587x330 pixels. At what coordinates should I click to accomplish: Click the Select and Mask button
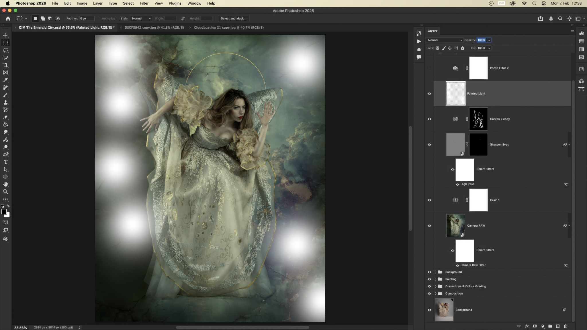233,18
